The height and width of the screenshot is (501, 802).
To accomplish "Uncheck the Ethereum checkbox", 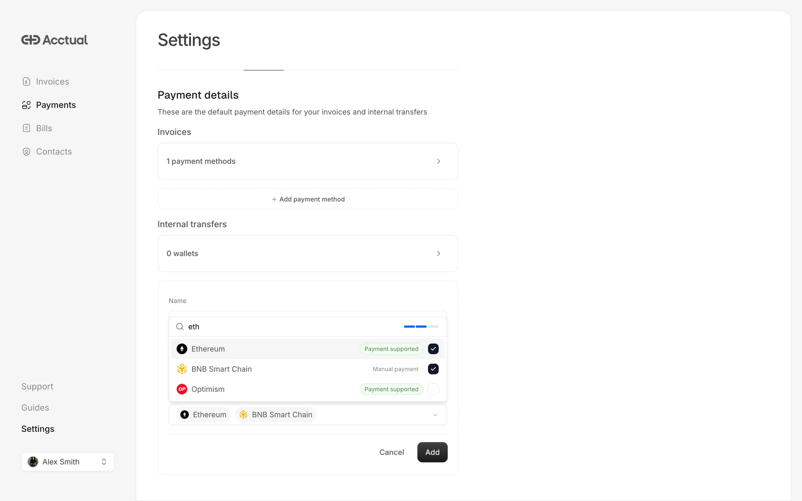I will pos(433,349).
